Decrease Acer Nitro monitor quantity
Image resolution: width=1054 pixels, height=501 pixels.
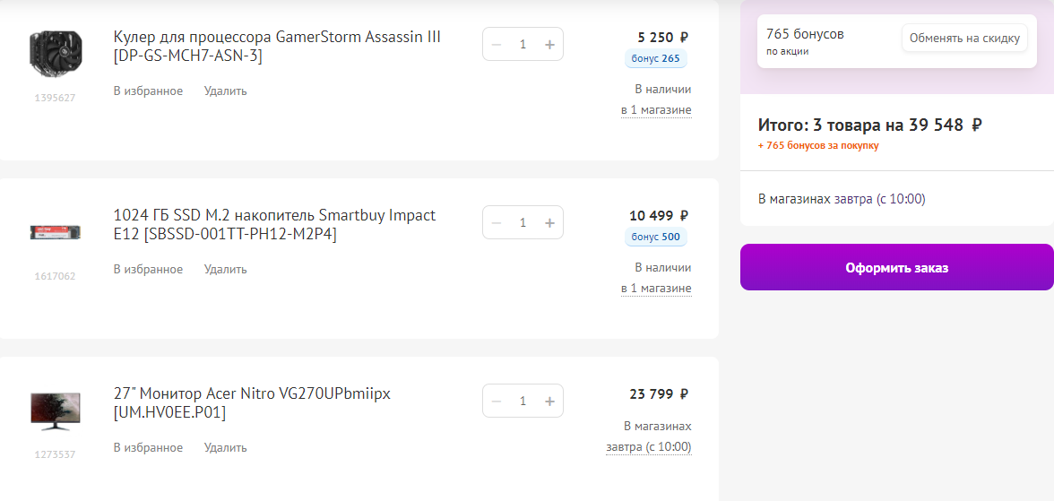coord(497,401)
